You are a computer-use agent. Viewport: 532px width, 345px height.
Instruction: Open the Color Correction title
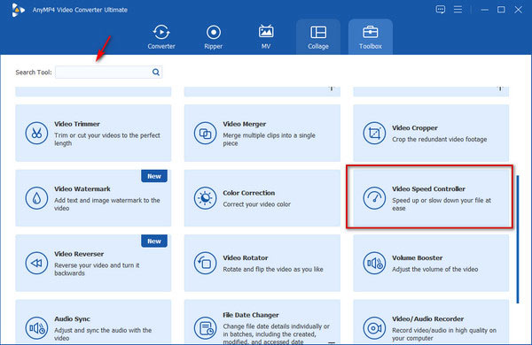coord(248,193)
